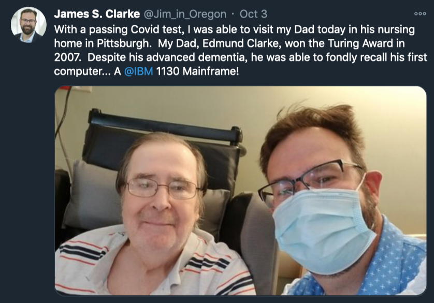The width and height of the screenshot is (434, 303).
Task: Open the attached photo in full view
Action: point(240,191)
